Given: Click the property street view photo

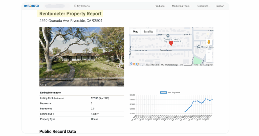Looking at the screenshot, I should point(82,57).
